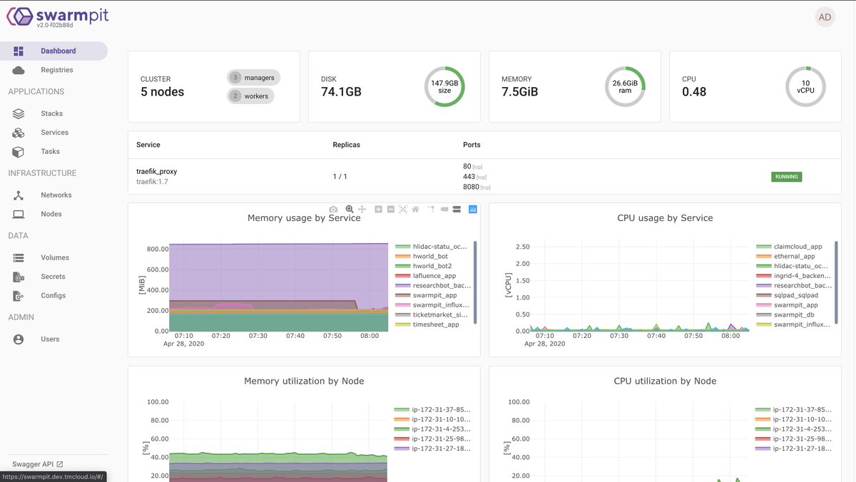Click the Zoom out minus icon
Image resolution: width=856 pixels, height=482 pixels.
pyautogui.click(x=391, y=209)
